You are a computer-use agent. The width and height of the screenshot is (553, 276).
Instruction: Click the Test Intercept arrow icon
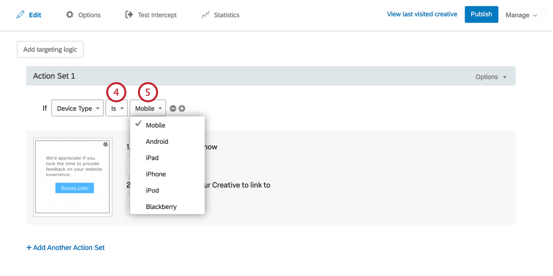pos(129,15)
